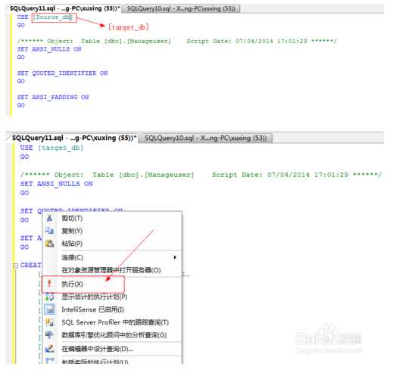Image resolution: width=393 pixels, height=373 pixels.
Task: Click SET ANSI_NULLS ON in upper editor
Action: pos(49,49)
